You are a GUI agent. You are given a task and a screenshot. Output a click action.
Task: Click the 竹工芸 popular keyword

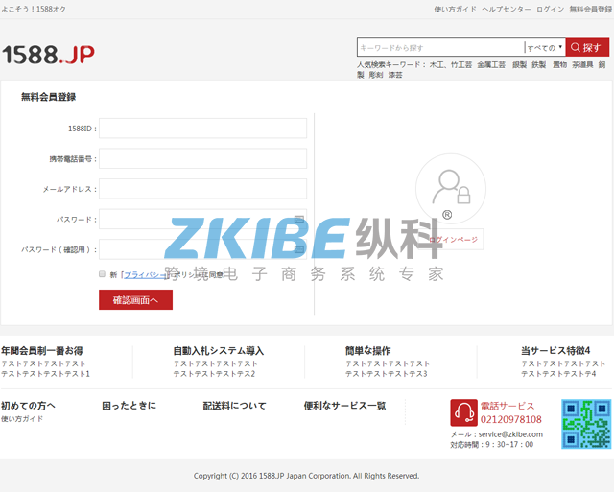pyautogui.click(x=461, y=64)
